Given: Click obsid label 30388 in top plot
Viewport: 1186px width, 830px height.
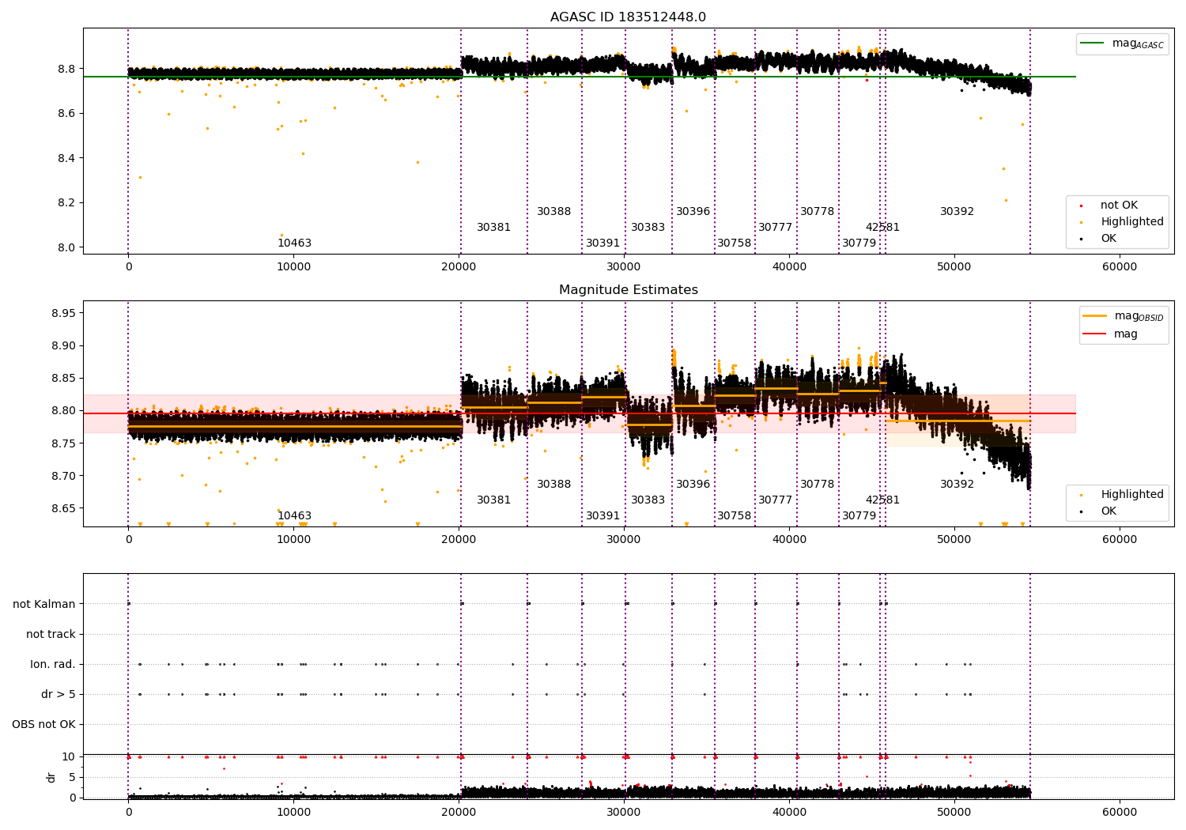Looking at the screenshot, I should 553,212.
